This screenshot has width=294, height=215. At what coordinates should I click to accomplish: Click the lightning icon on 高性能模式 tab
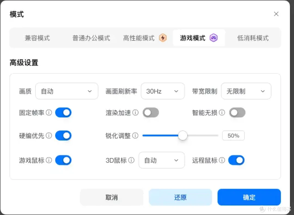click(x=163, y=38)
